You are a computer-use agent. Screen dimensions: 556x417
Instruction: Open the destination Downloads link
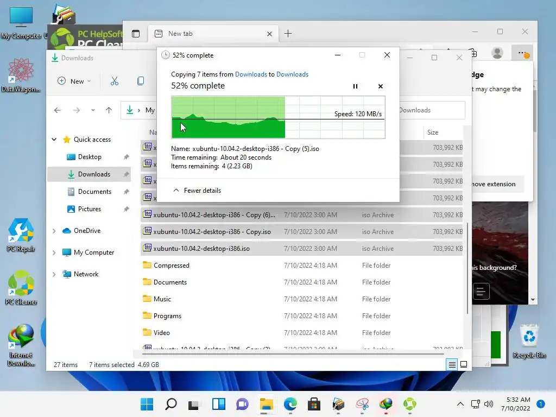292,74
